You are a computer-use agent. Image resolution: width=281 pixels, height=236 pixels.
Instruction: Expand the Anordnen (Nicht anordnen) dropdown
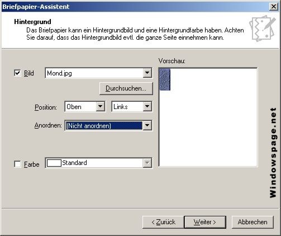coord(147,125)
